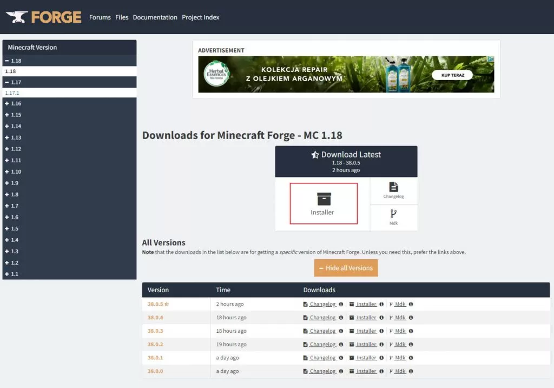Download Installer for version 38.0.1

366,358
